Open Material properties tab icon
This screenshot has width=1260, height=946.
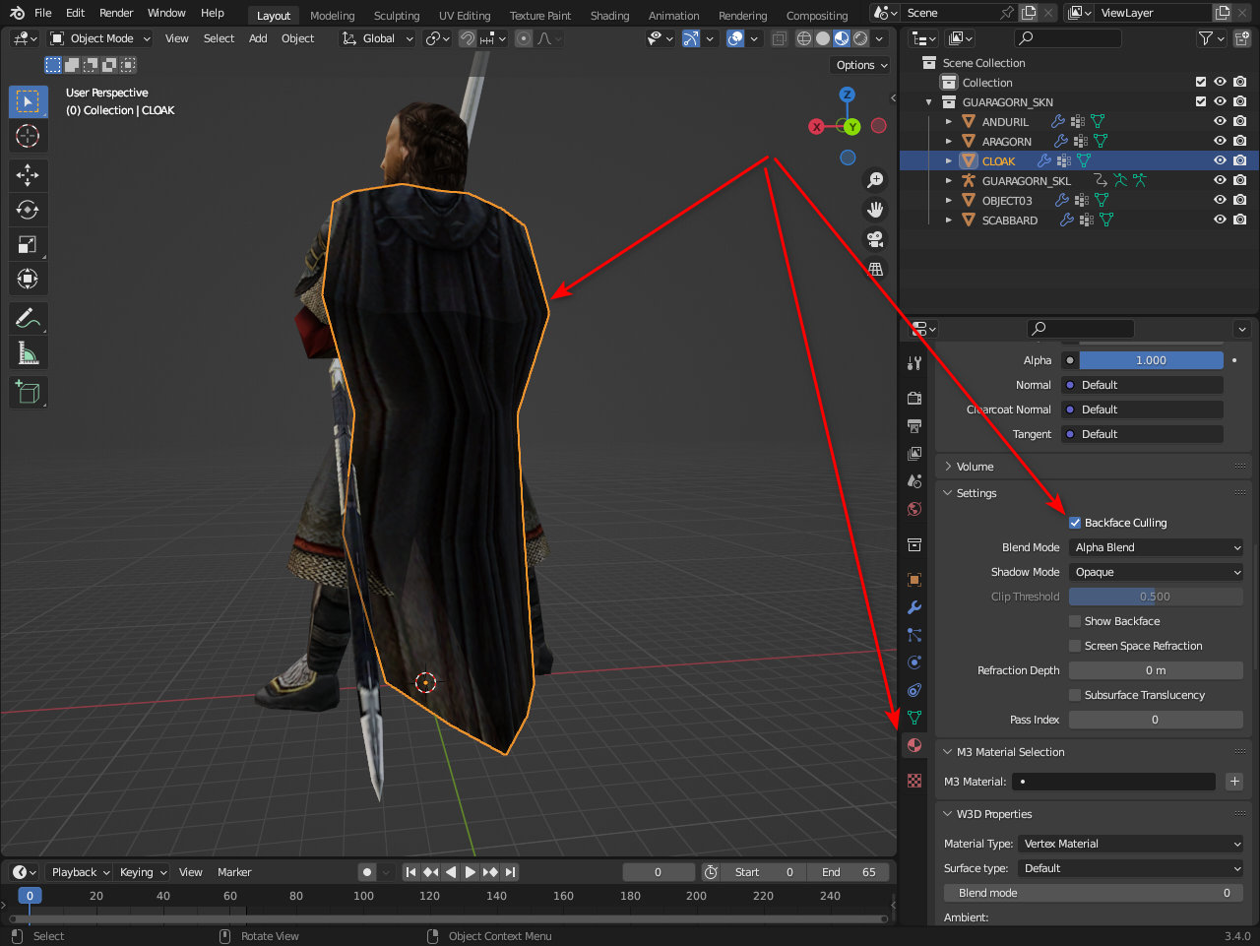click(x=914, y=745)
